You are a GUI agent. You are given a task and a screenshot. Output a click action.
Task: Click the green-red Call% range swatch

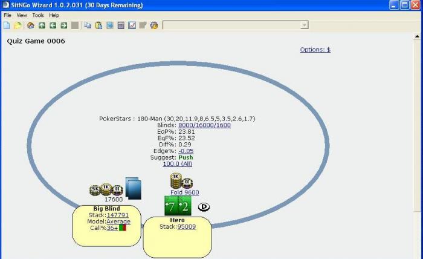pyautogui.click(x=123, y=228)
